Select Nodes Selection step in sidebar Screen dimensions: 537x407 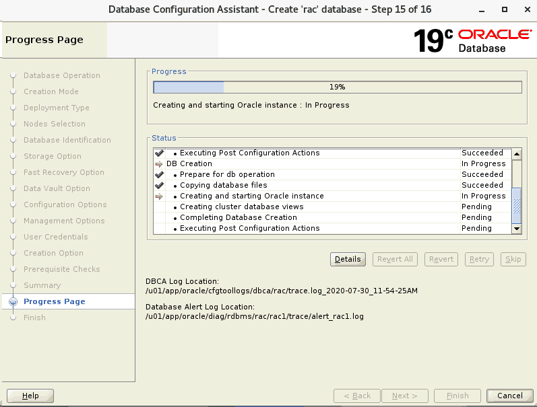[x=55, y=124]
